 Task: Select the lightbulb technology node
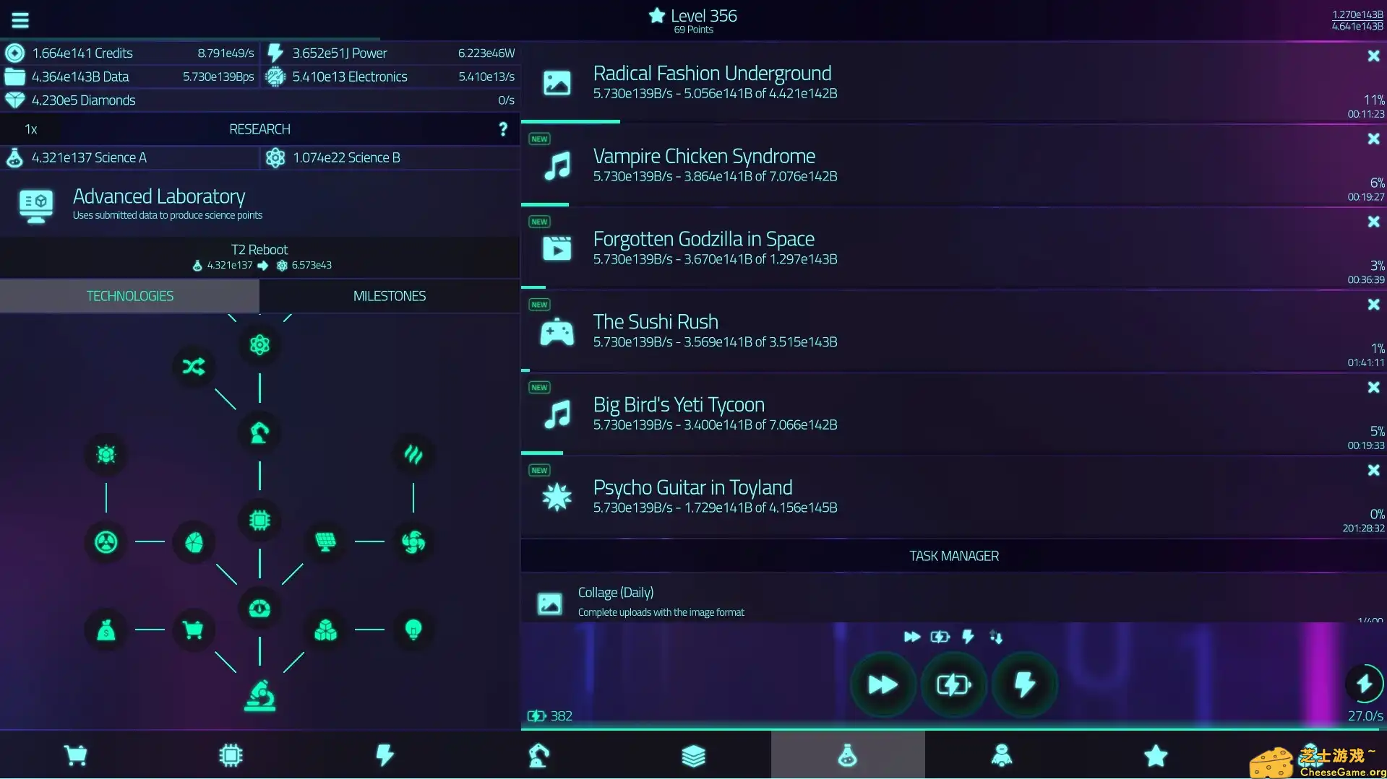[413, 630]
